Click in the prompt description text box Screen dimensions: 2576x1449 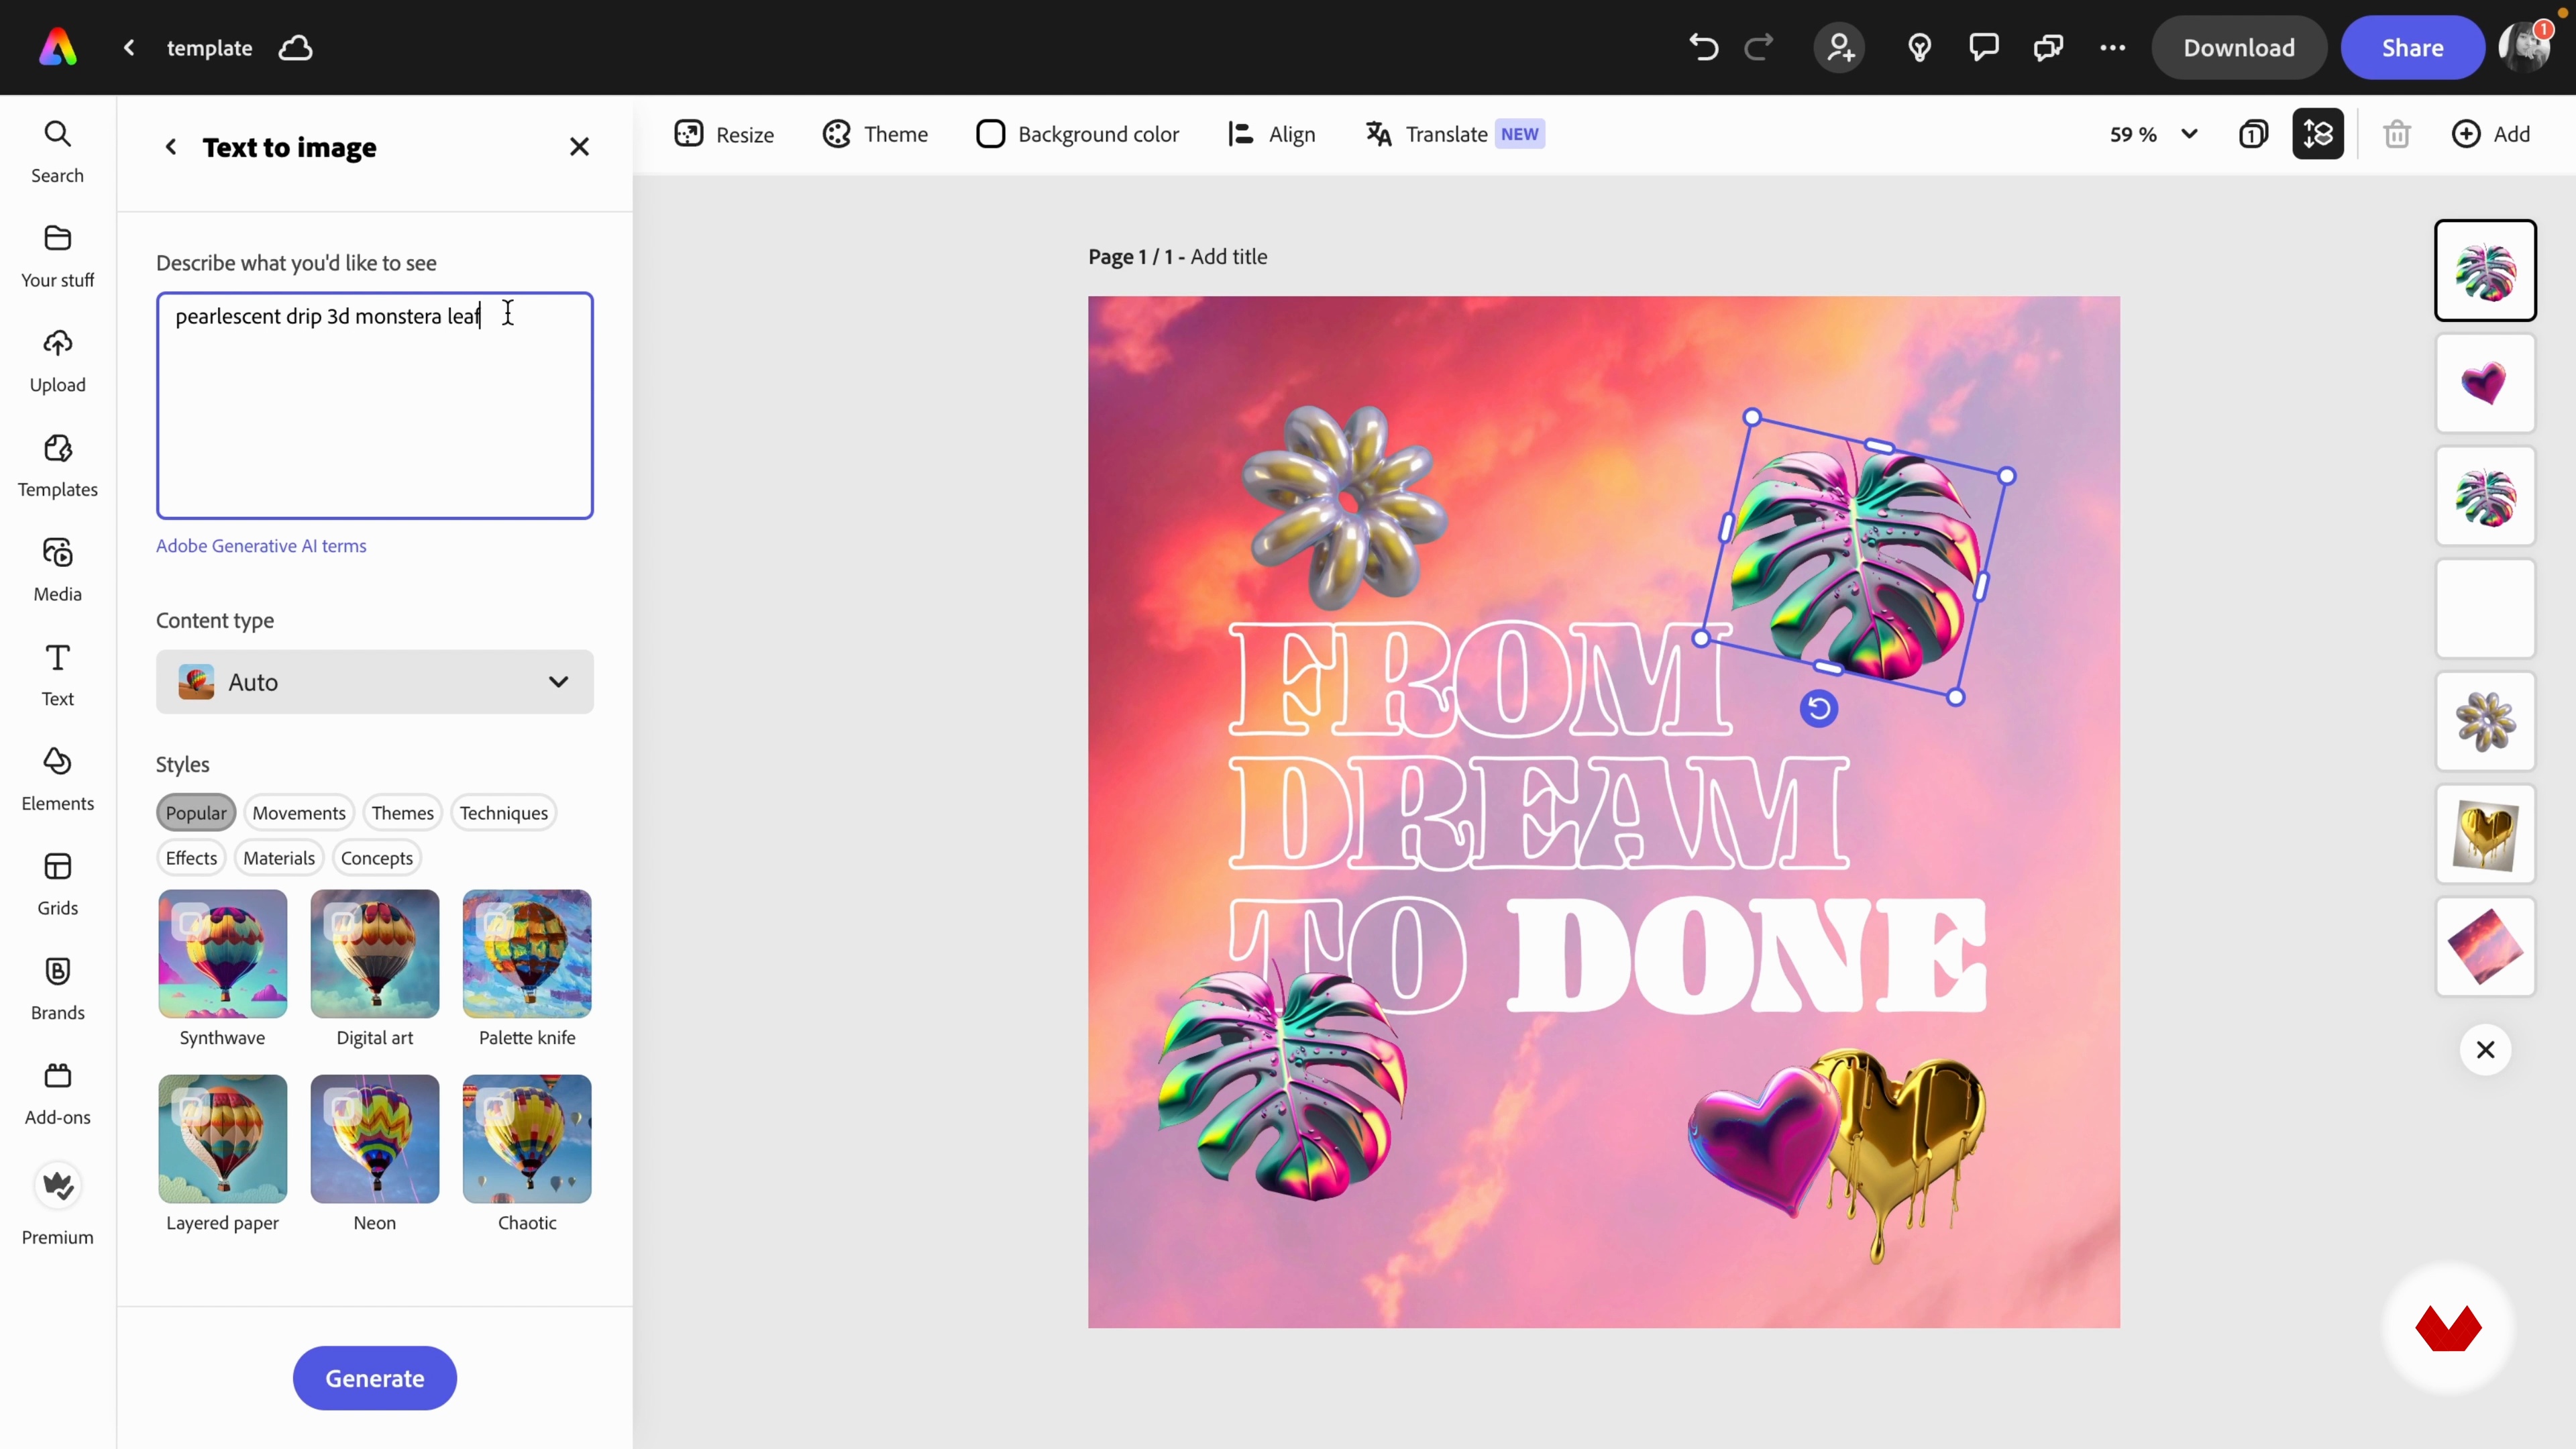[375, 406]
